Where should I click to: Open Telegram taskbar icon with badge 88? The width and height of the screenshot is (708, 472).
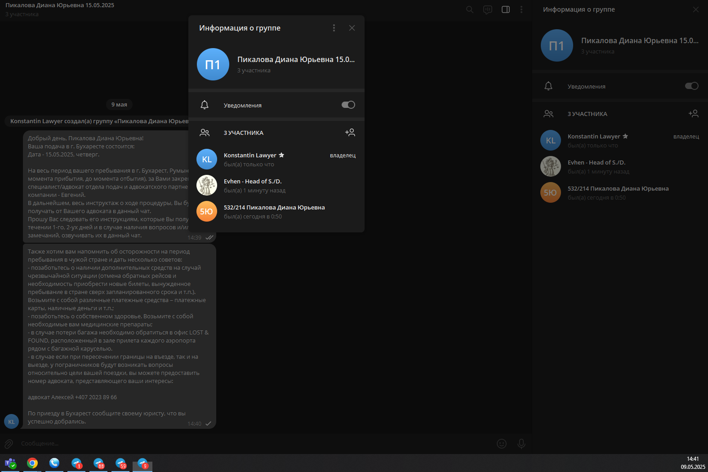98,463
